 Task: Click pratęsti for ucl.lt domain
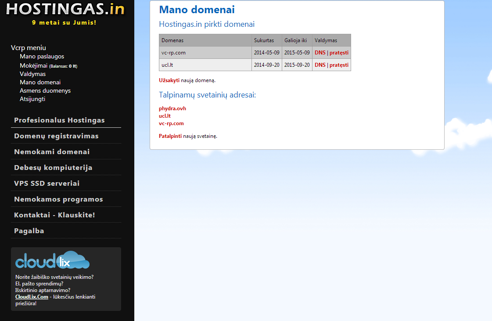click(x=339, y=65)
